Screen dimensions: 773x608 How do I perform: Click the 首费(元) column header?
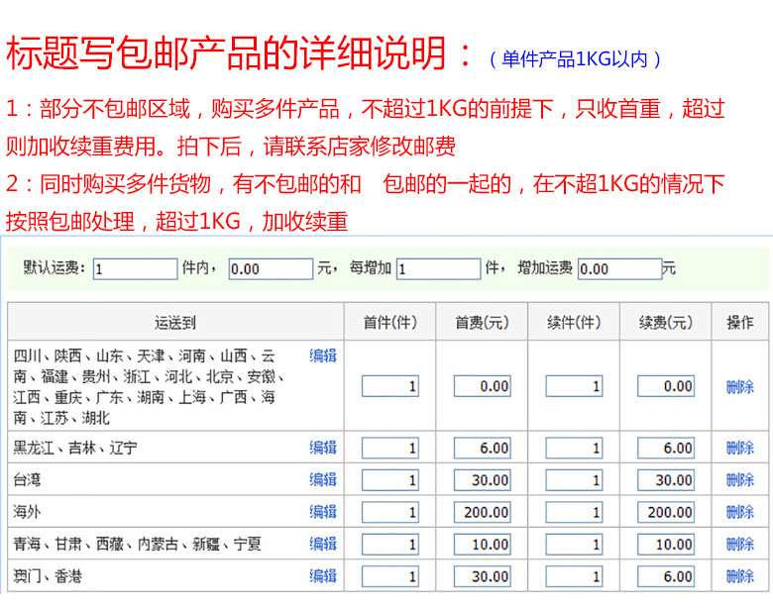[x=482, y=322]
